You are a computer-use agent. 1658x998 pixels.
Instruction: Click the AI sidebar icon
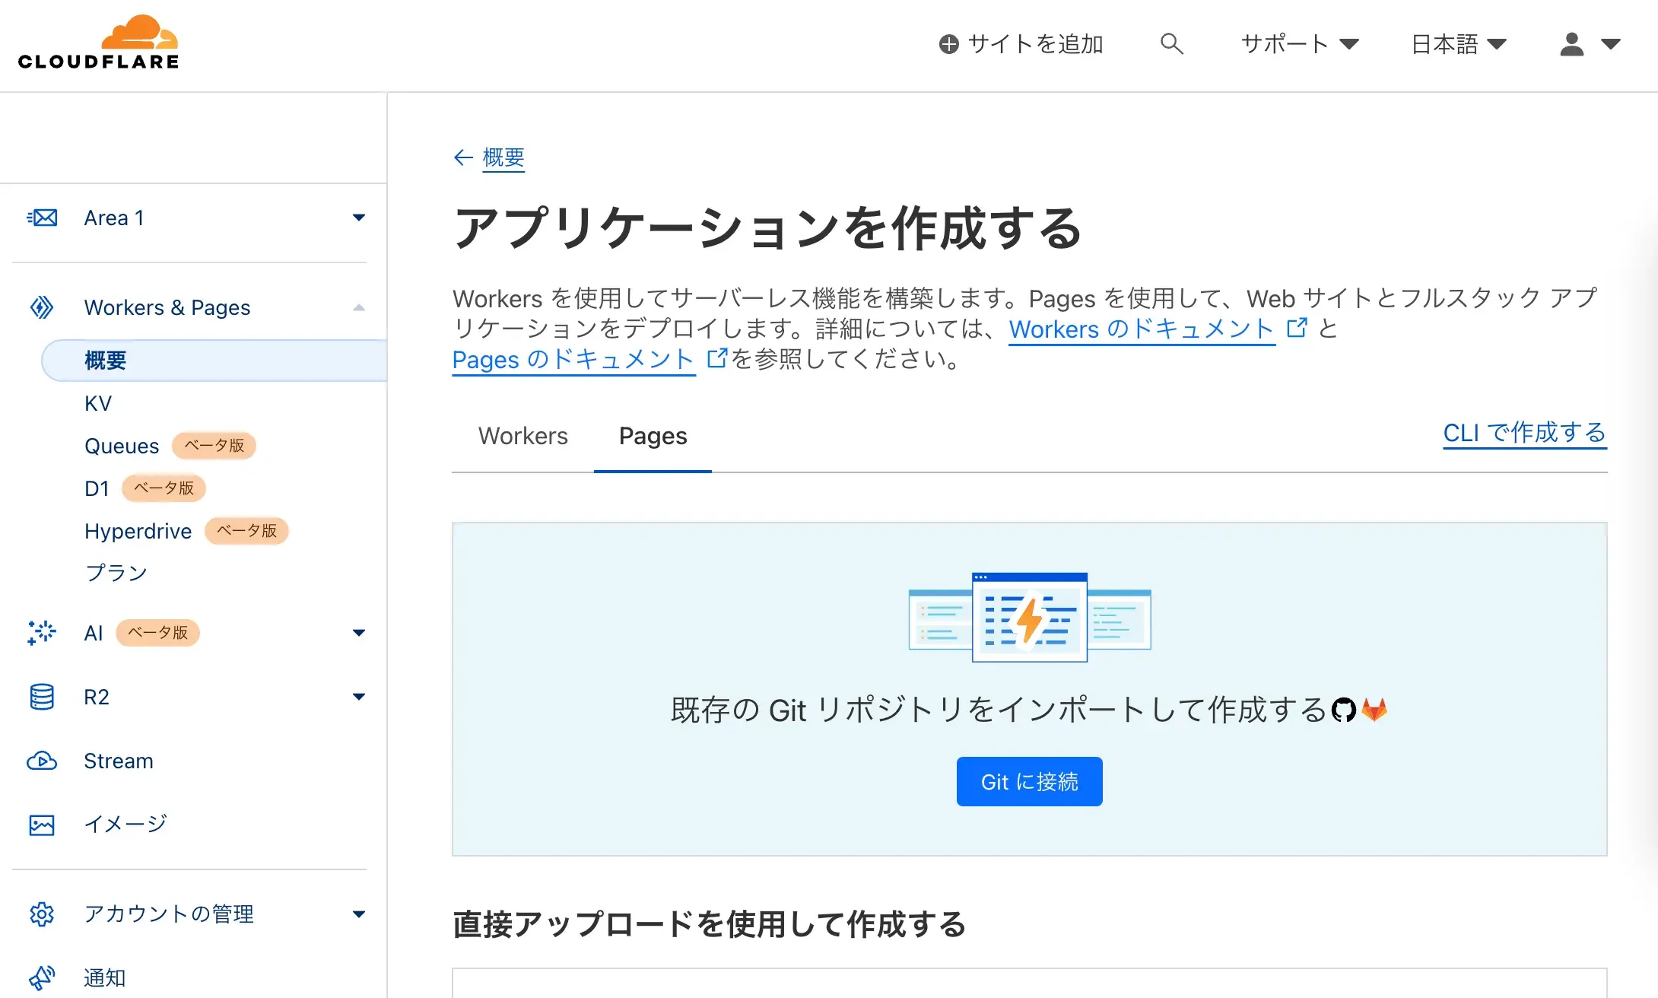pyautogui.click(x=42, y=632)
